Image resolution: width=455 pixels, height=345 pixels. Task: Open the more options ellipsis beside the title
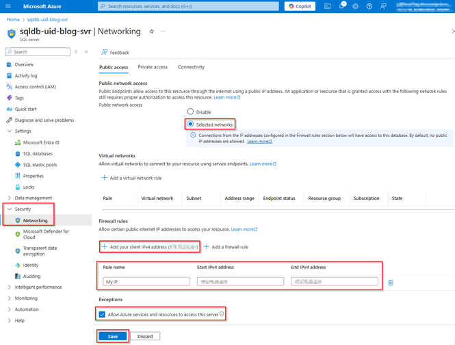tap(163, 31)
